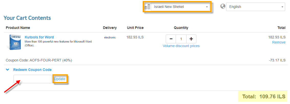The height and width of the screenshot is (104, 290).
Task: Increase quantity with the plus button
Action: [191, 39]
